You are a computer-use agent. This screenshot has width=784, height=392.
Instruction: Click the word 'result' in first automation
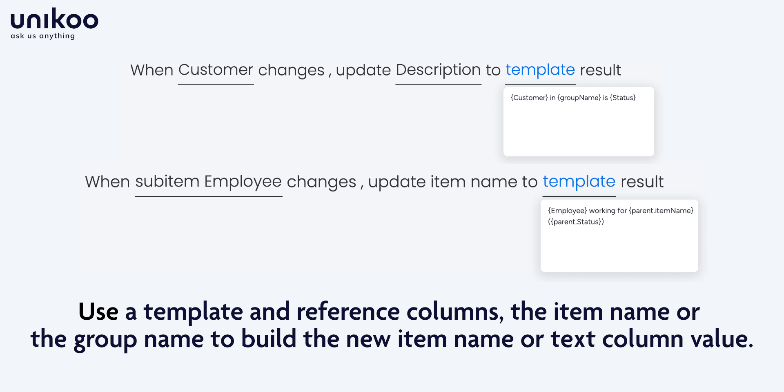coord(600,70)
